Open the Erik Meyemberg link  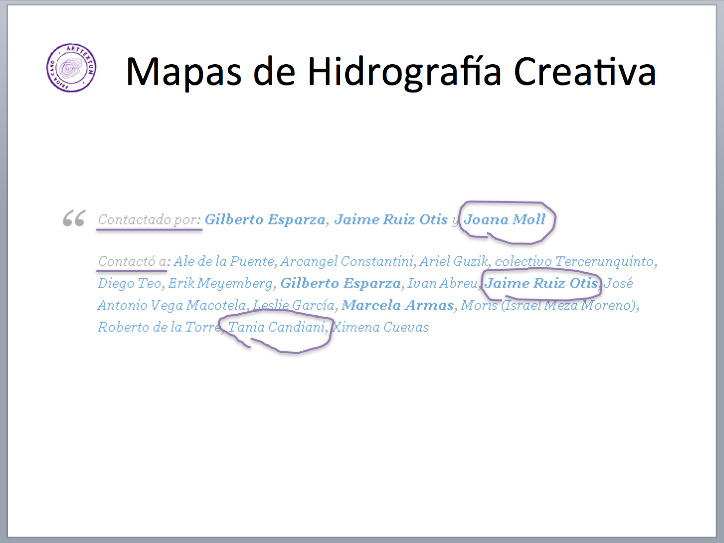click(220, 284)
